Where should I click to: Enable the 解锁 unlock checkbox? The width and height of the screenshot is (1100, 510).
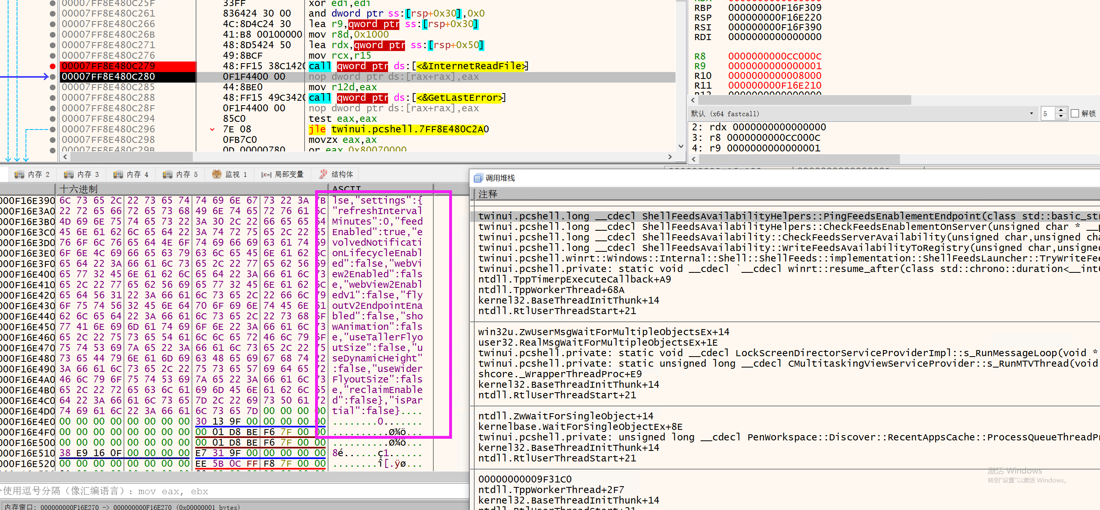[x=1075, y=113]
